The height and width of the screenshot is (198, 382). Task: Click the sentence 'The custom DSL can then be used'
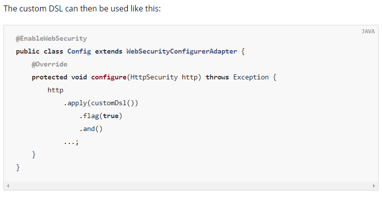66,9
